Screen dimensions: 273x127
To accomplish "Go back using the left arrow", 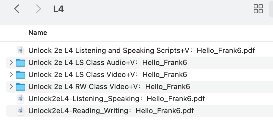I will [x=17, y=9].
